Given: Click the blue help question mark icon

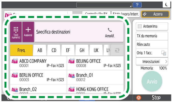Looking at the screenshot, I should click(137, 5).
